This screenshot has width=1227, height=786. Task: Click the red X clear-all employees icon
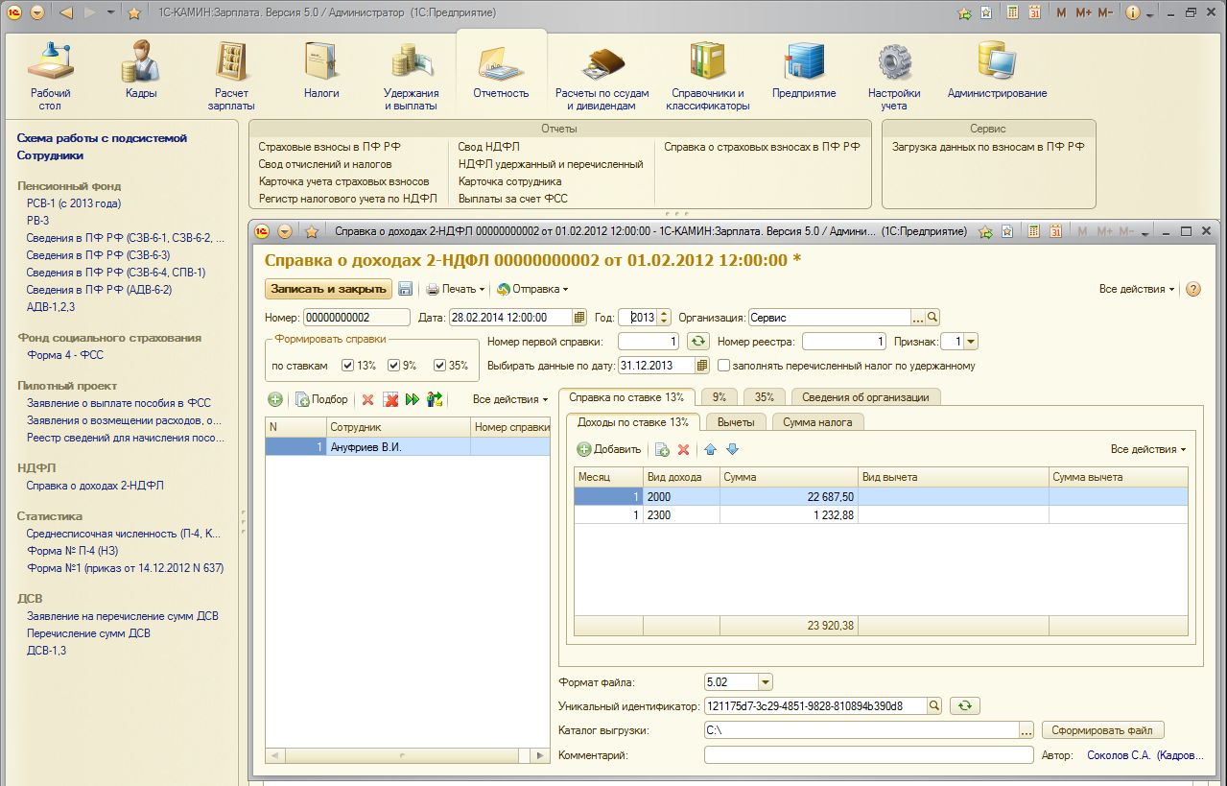(x=390, y=399)
